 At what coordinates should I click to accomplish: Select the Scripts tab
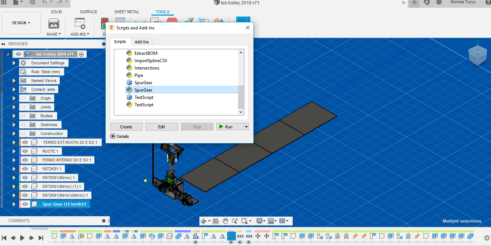click(x=120, y=42)
